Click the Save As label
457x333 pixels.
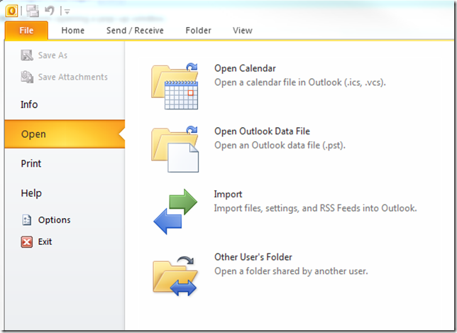tap(53, 55)
